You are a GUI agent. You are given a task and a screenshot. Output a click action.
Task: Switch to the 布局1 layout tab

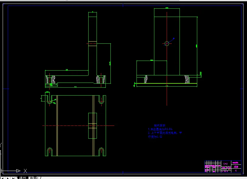pos(34,178)
